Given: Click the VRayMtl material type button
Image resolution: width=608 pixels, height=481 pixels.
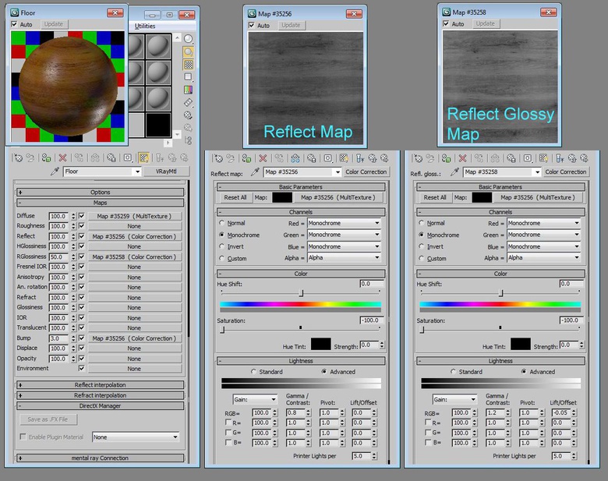Looking at the screenshot, I should 166,172.
